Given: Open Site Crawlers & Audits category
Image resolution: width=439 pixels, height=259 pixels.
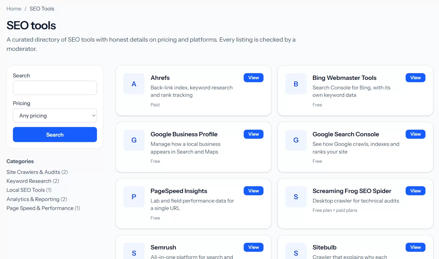Looking at the screenshot, I should tap(33, 172).
